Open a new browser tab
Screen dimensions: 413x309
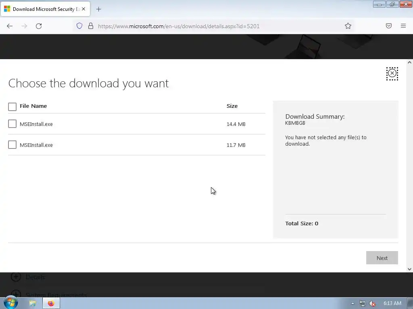pyautogui.click(x=98, y=9)
